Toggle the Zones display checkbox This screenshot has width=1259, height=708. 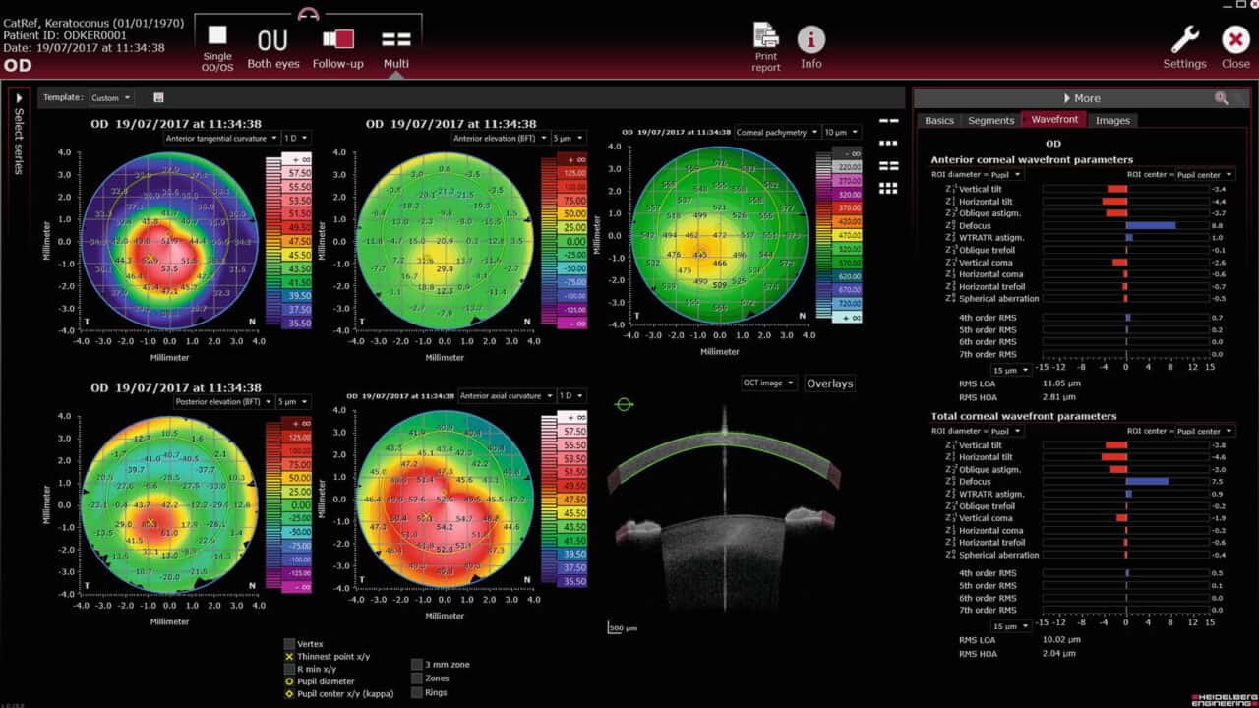point(417,678)
